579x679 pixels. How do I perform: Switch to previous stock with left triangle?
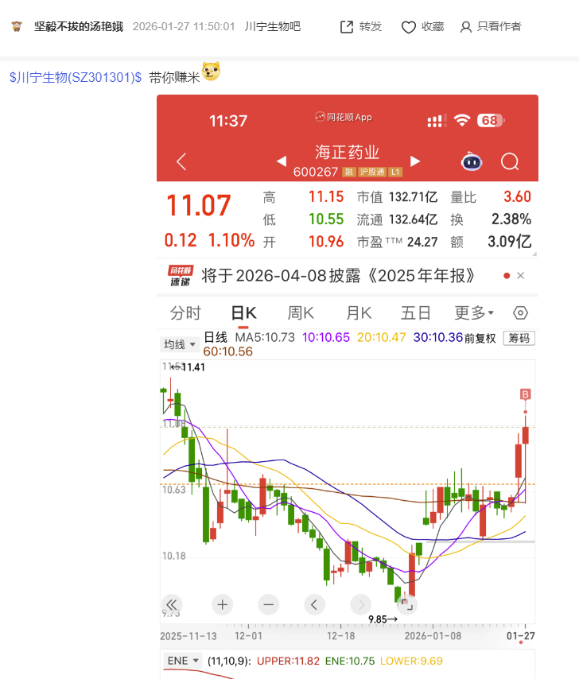click(x=282, y=161)
